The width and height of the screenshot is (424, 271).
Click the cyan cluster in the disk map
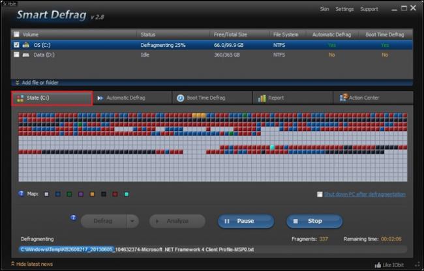point(272,147)
